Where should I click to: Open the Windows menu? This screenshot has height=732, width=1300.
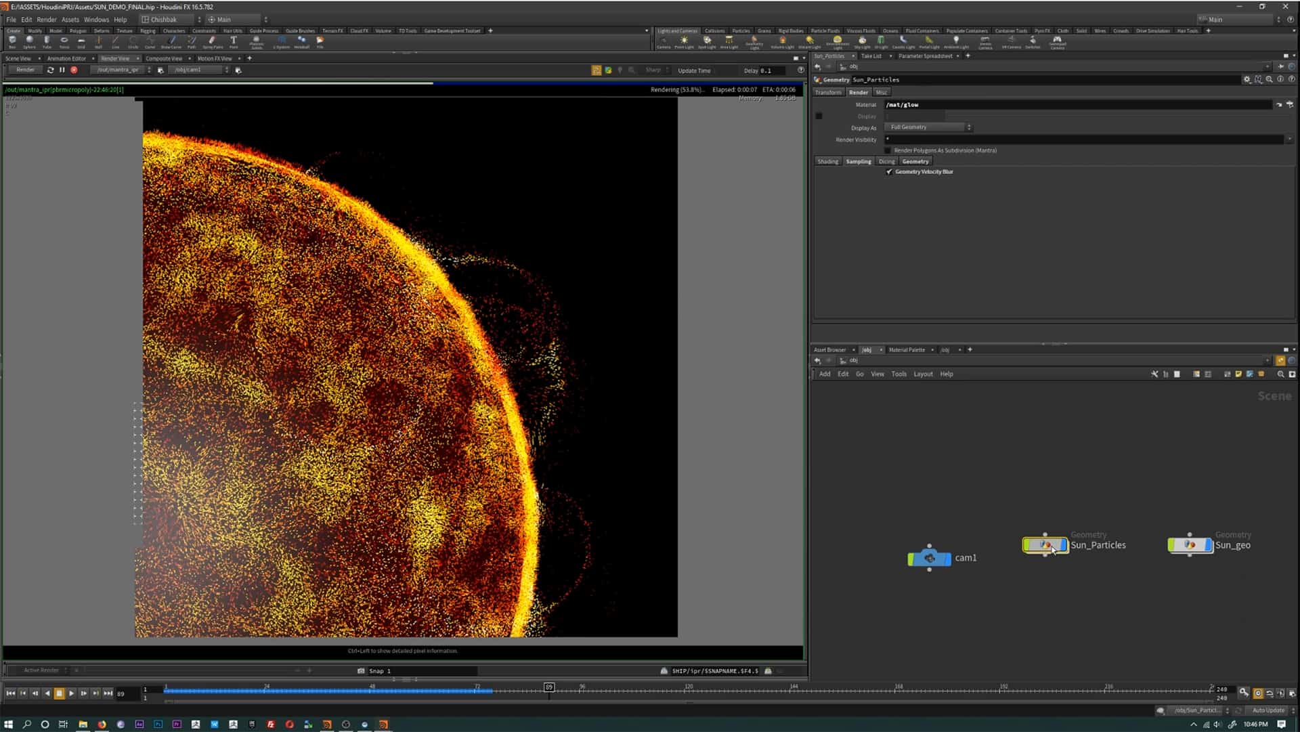pyautogui.click(x=96, y=20)
